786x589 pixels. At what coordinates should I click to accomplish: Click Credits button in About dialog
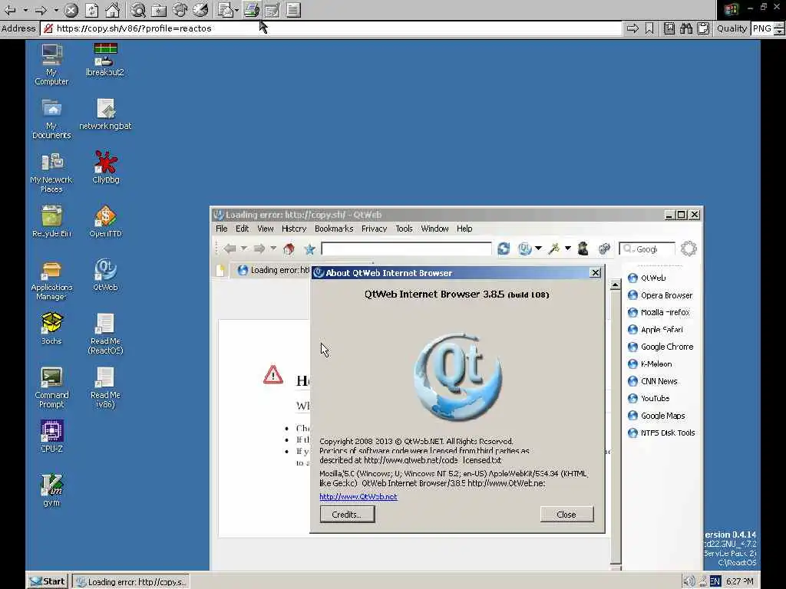[347, 515]
